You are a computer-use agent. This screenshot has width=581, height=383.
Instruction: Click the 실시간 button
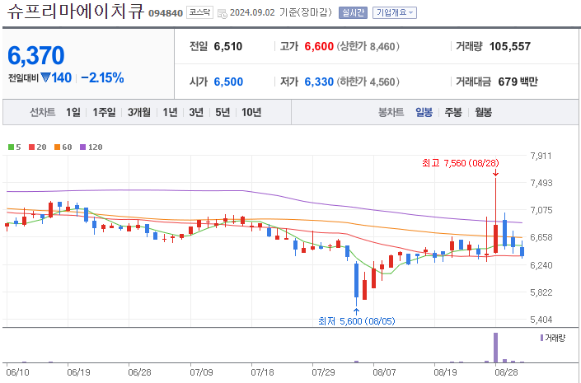click(x=353, y=12)
